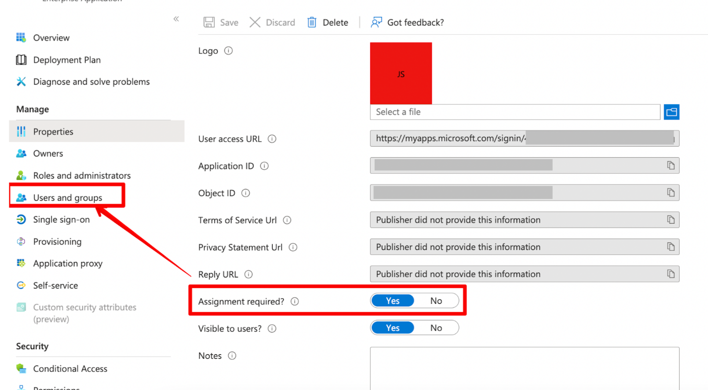Viewport: 708px width, 390px height.
Task: Click inside the Notes text area
Action: point(524,368)
